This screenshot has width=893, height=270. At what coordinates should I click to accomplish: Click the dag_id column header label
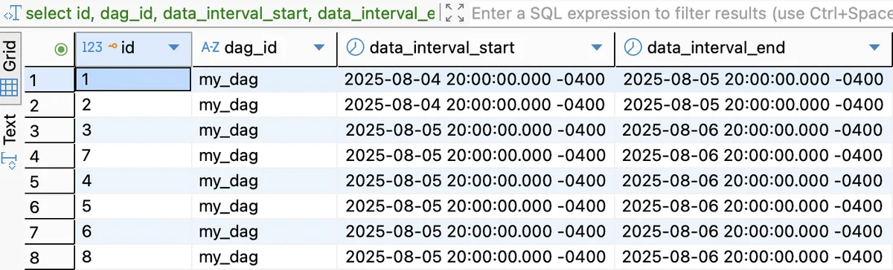point(251,48)
